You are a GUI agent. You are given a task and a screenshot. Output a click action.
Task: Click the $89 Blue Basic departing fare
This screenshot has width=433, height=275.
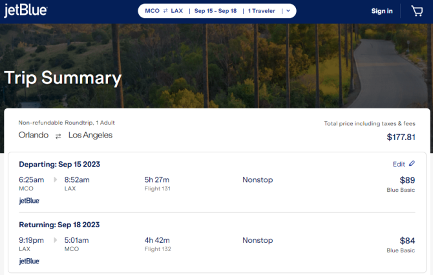click(401, 184)
